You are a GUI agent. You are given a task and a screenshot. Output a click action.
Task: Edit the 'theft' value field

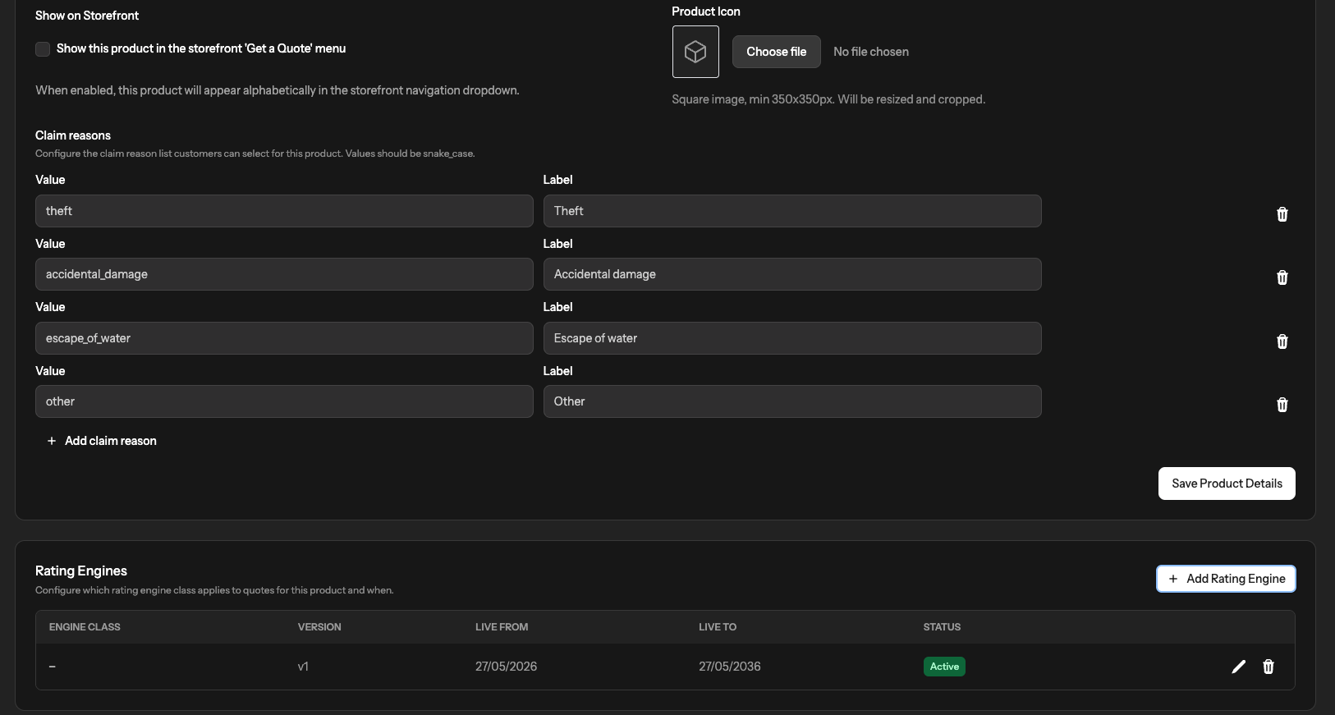[284, 211]
